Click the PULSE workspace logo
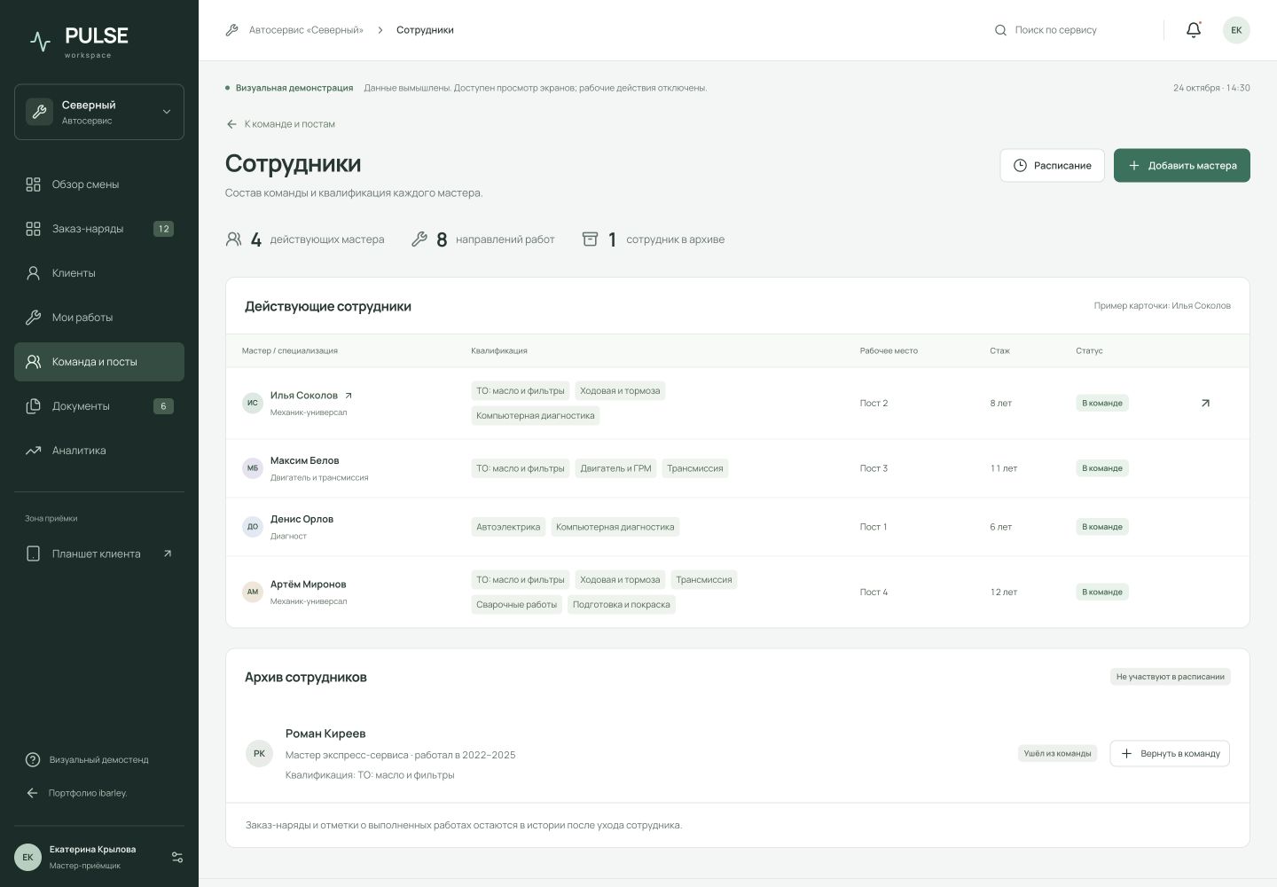The width and height of the screenshot is (1277, 887). coord(78,41)
